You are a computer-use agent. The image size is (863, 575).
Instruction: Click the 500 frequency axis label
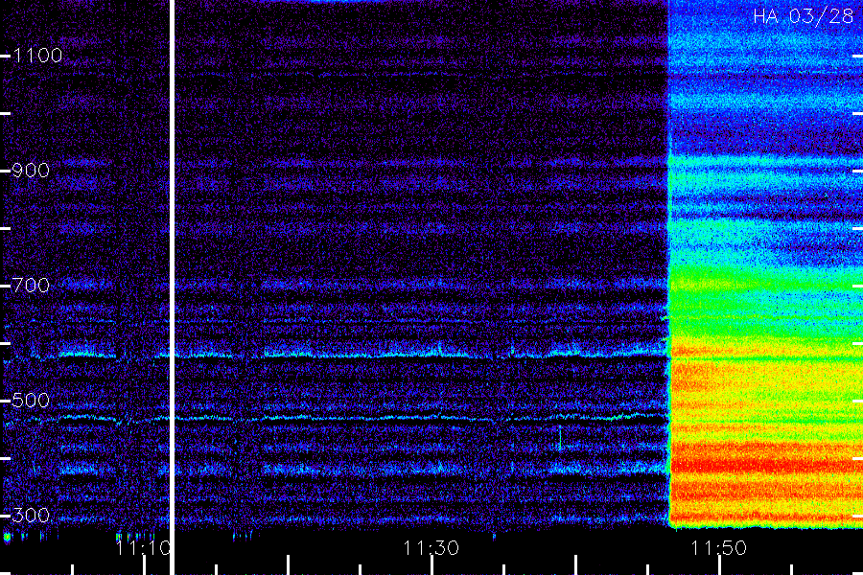31,401
